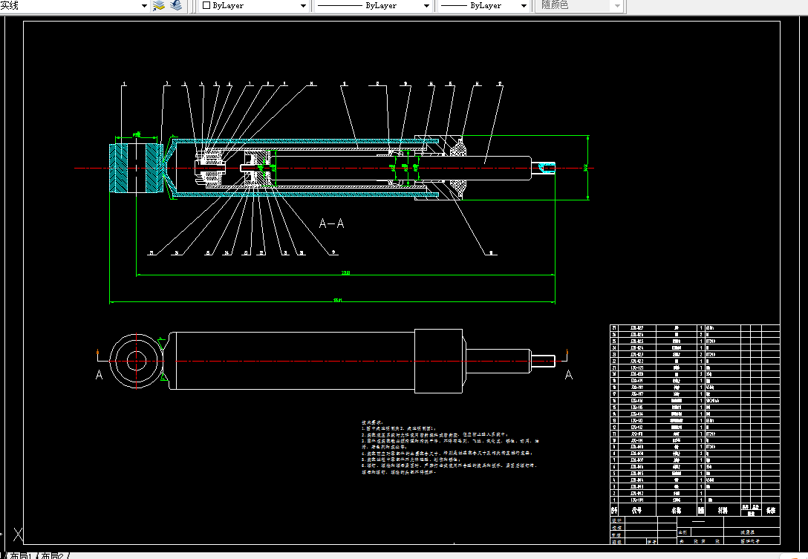This screenshot has width=808, height=559.
Task: Switch to the 布局1 layout tab
Action: 21,556
